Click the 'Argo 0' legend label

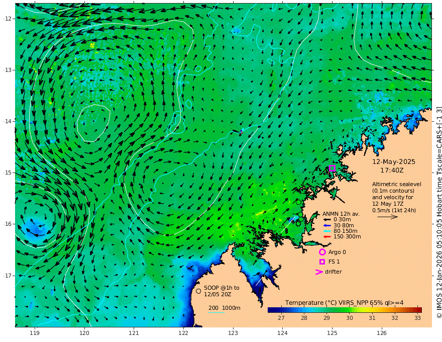tap(337, 252)
